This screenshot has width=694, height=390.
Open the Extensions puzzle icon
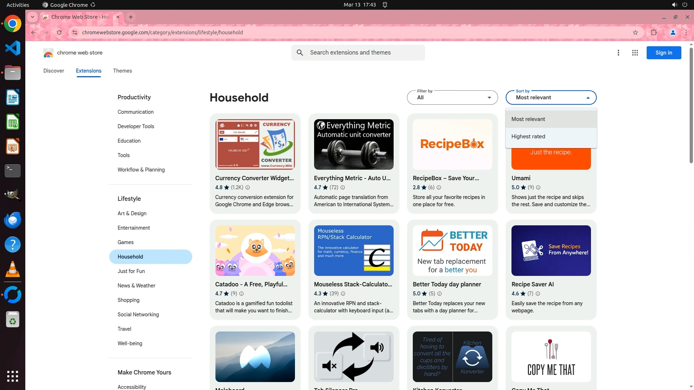tap(654, 32)
